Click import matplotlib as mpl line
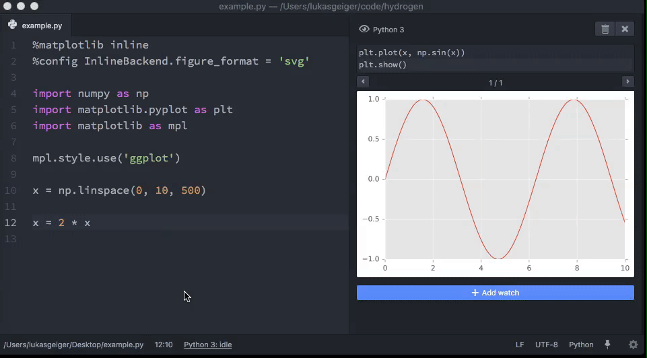 pos(110,126)
